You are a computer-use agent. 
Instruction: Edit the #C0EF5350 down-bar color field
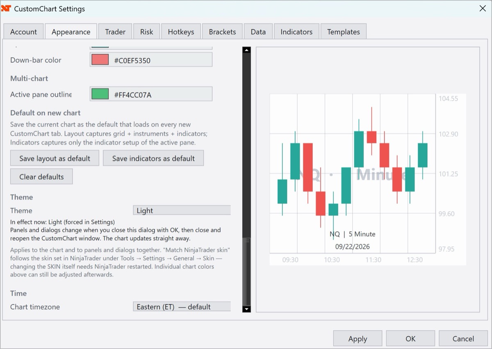coord(151,60)
